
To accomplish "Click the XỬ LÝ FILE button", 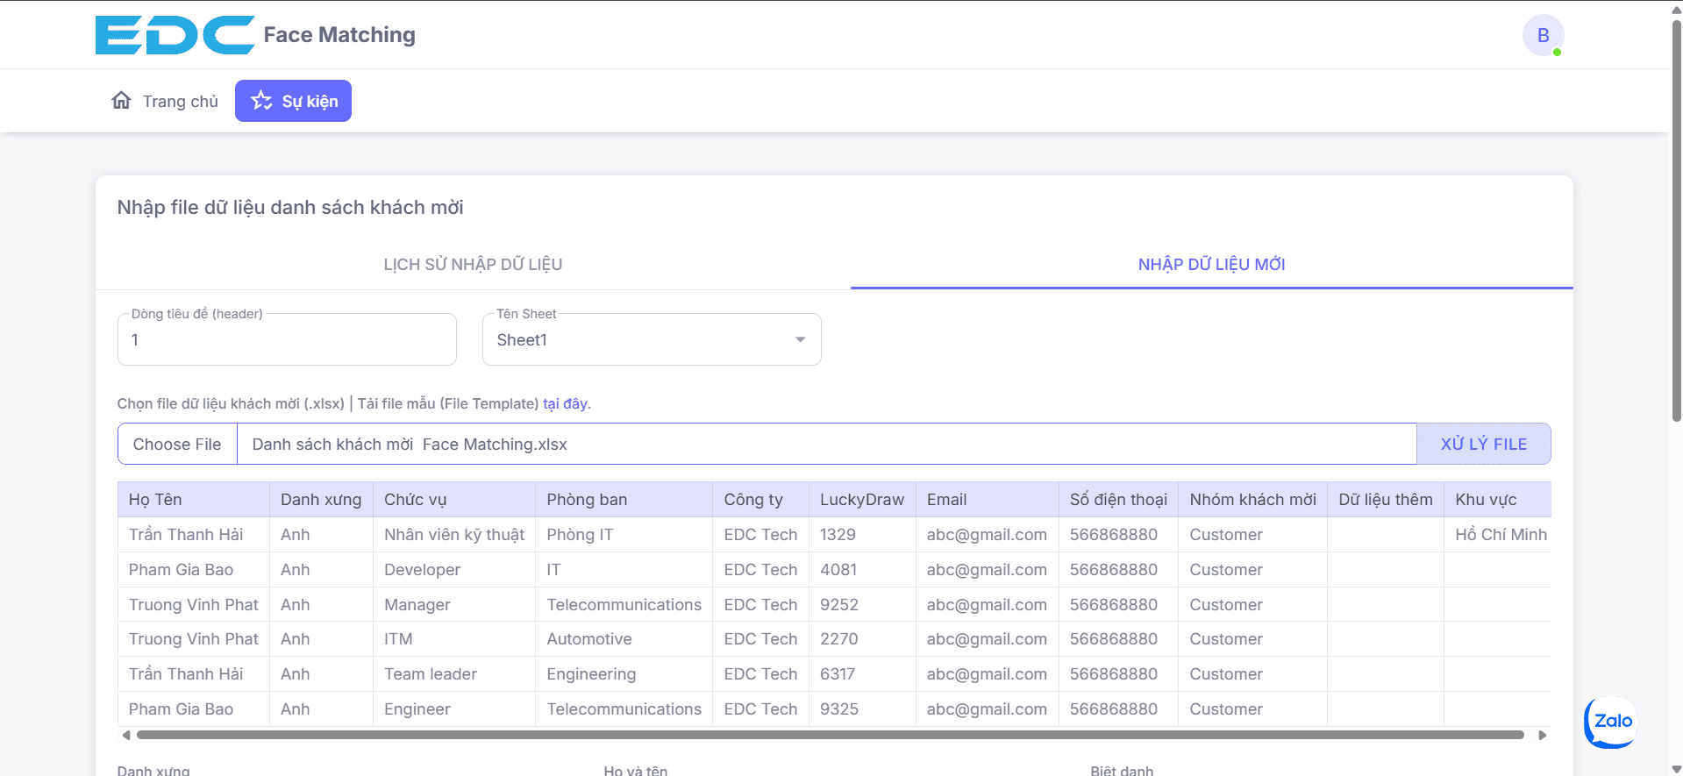I will tap(1484, 444).
